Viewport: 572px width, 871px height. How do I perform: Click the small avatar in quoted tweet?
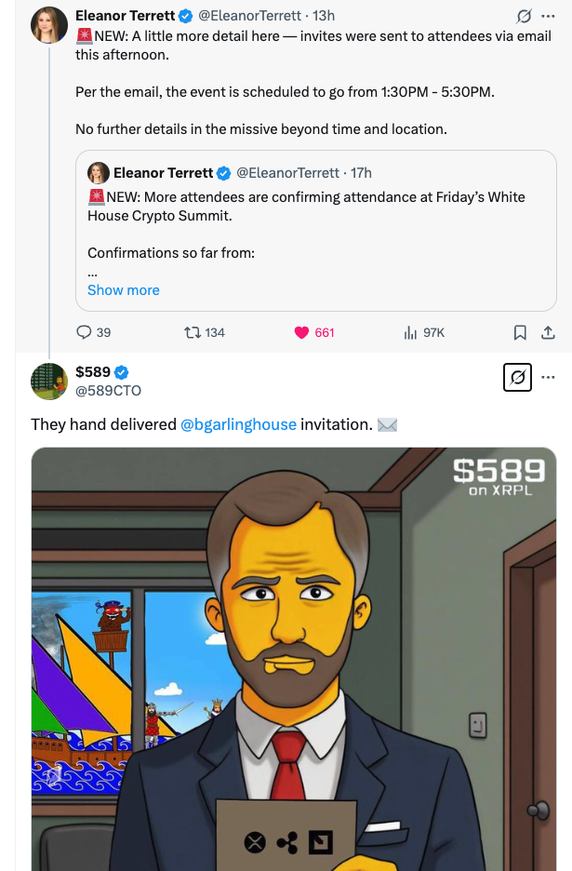[99, 173]
